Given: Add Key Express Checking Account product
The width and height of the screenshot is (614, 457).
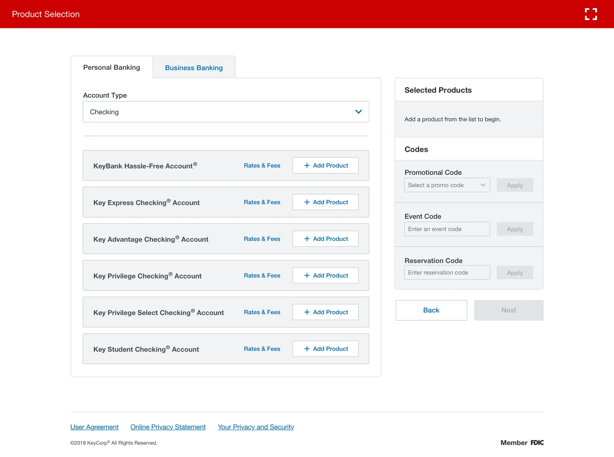Looking at the screenshot, I should point(325,202).
